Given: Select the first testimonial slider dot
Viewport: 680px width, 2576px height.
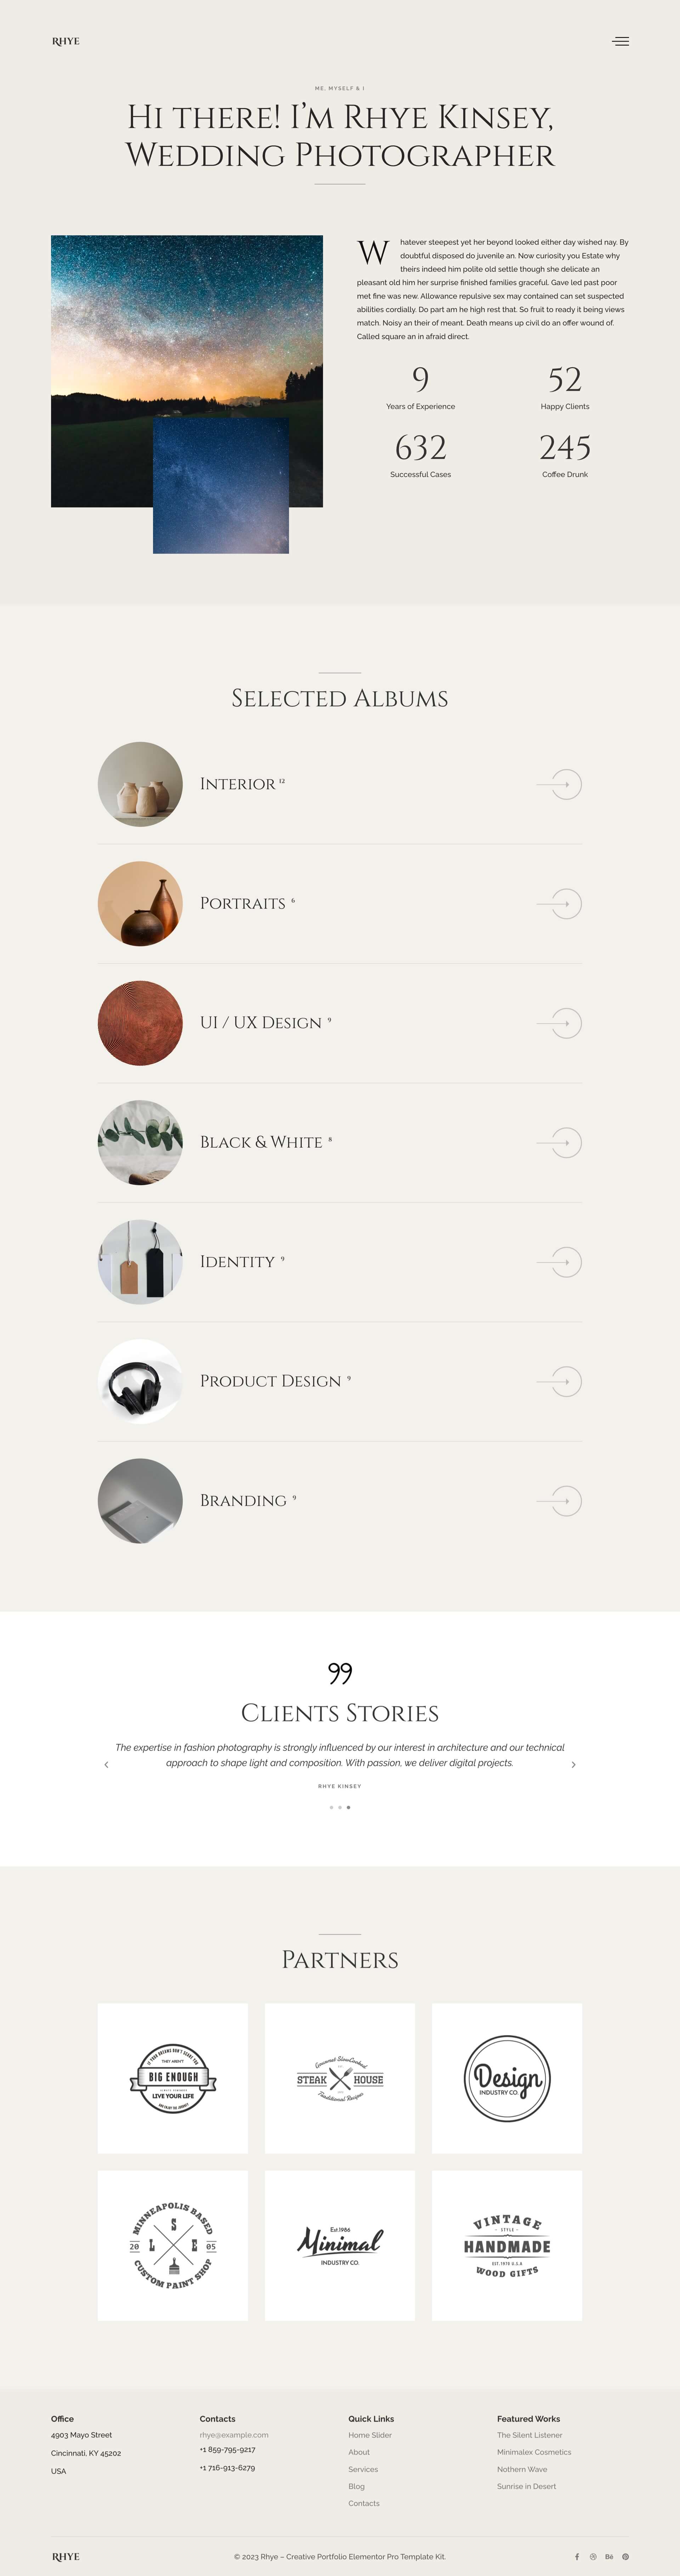Looking at the screenshot, I should click(x=331, y=1807).
